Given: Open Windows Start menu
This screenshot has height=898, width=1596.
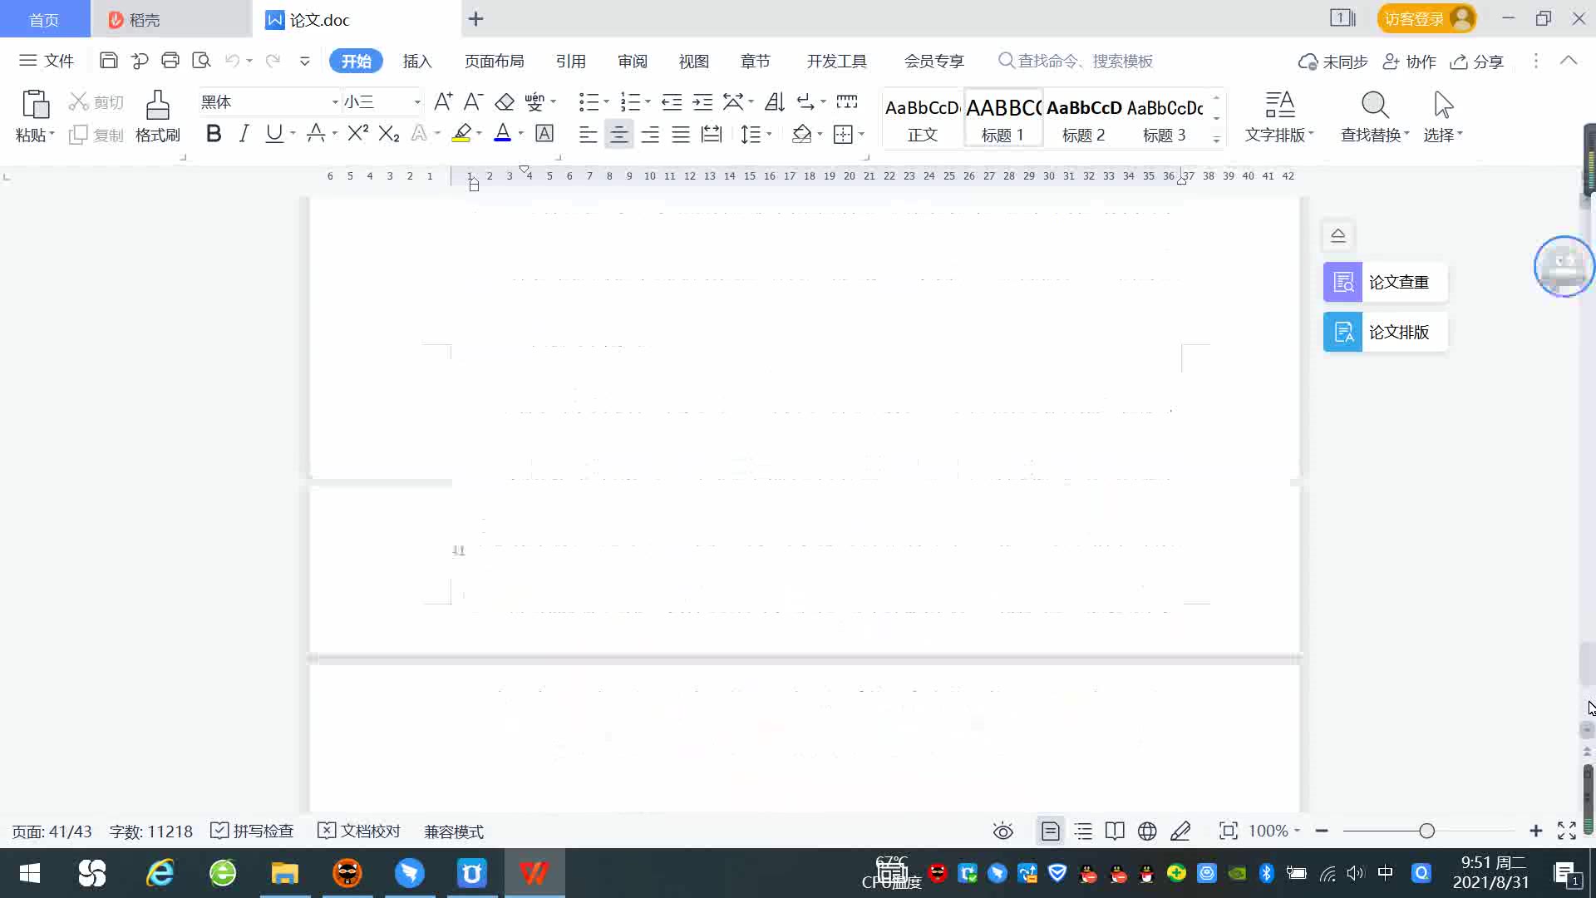Looking at the screenshot, I should click(30, 873).
